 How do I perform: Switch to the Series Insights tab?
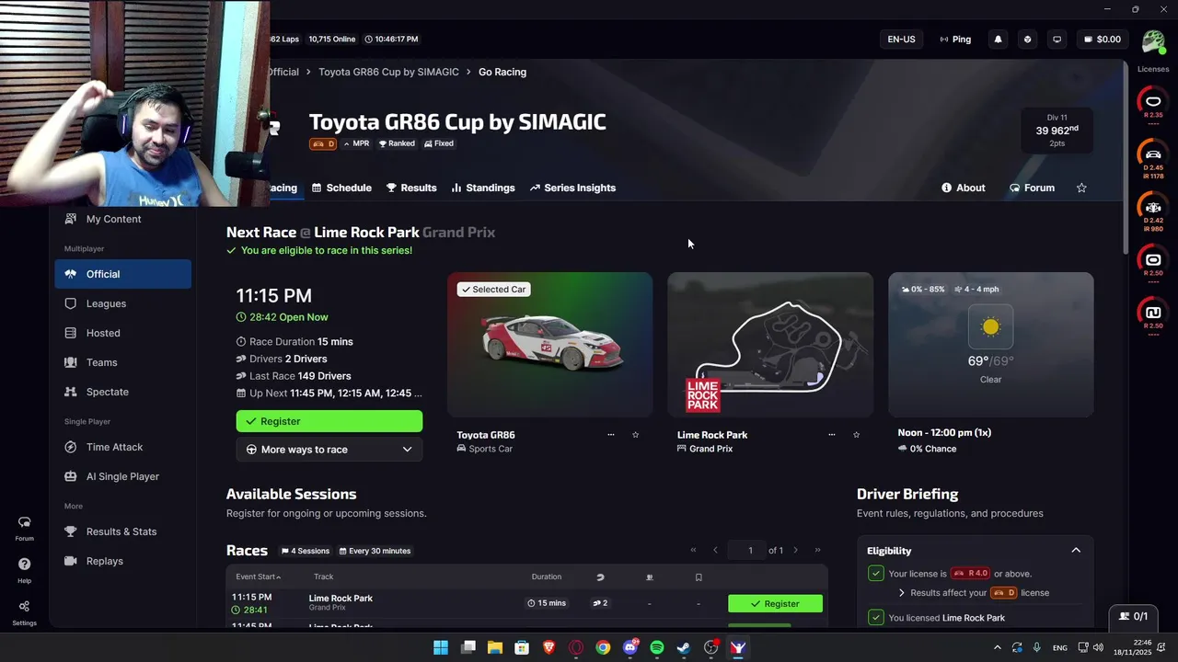point(572,188)
